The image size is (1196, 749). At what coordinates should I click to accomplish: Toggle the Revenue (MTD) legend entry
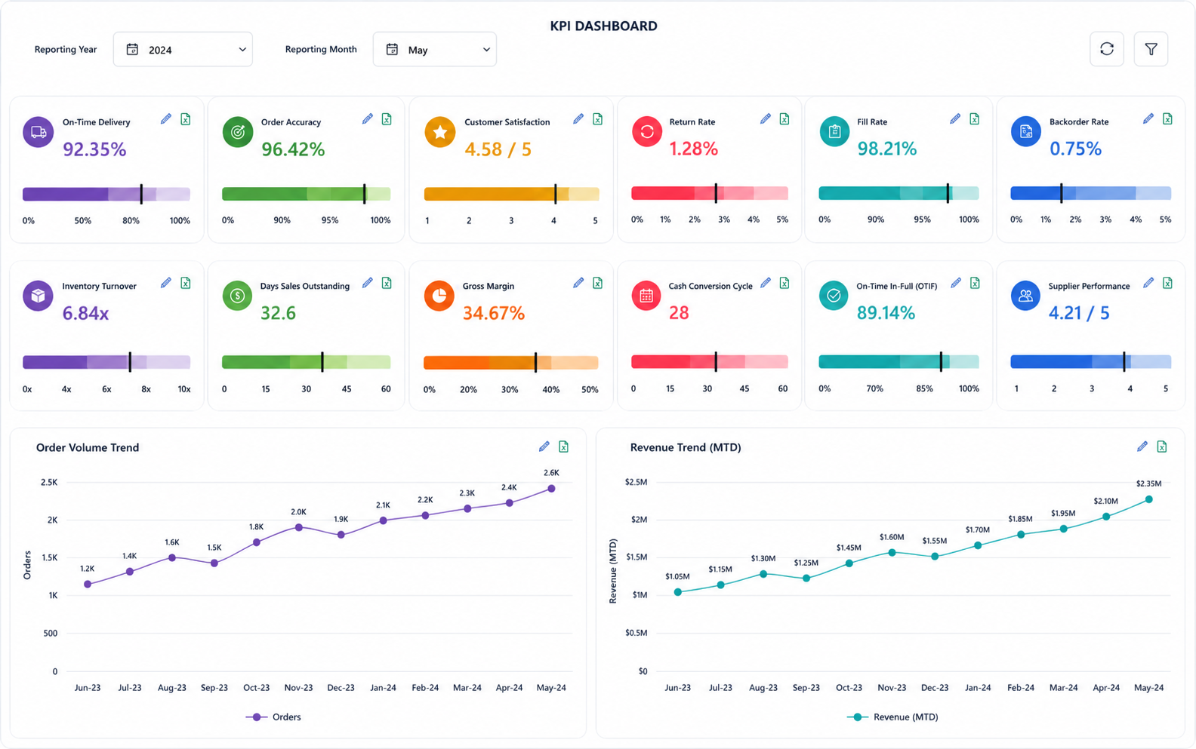892,717
